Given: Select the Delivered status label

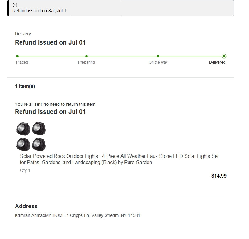Looking at the screenshot, I should pyautogui.click(x=217, y=62).
